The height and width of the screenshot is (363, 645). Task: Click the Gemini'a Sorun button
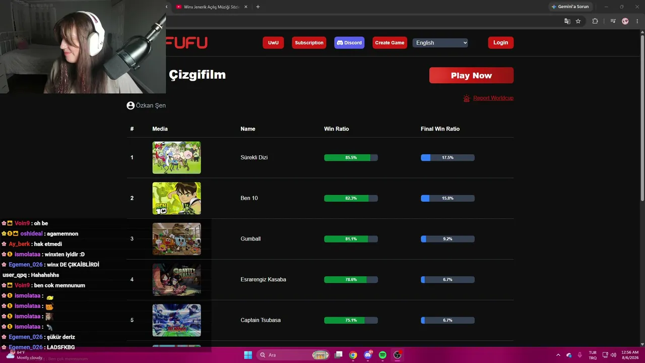[570, 7]
